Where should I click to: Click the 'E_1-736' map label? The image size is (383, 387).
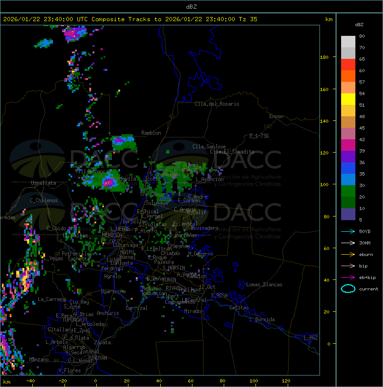pos(259,136)
